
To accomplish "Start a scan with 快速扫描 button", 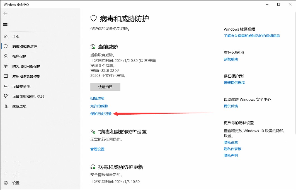I will pyautogui.click(x=105, y=87).
